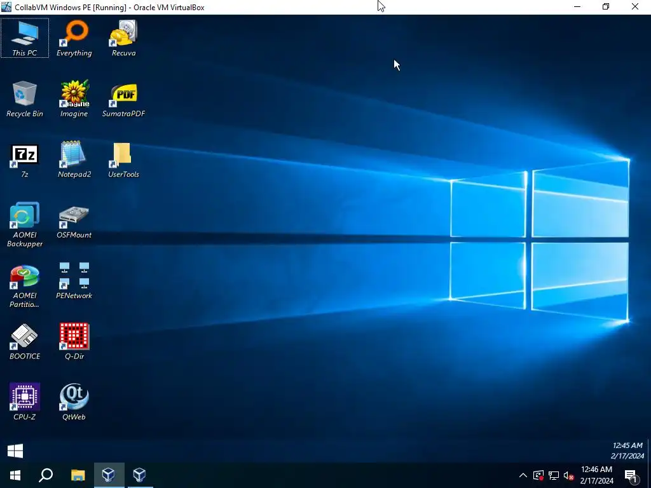Select the This PC desktop icon
Viewport: 651px width, 488px height.
click(25, 37)
